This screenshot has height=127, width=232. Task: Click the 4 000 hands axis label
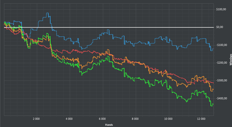(69, 119)
